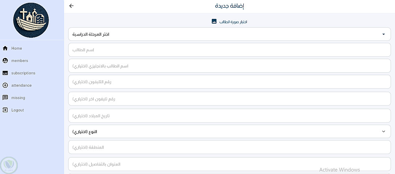Open the members menu item
The width and height of the screenshot is (395, 174).
(x=20, y=61)
